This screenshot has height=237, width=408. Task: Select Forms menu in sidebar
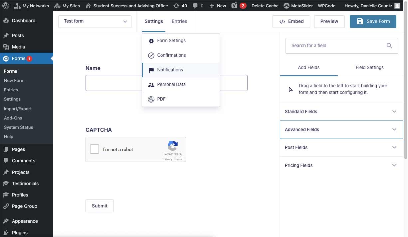[x=27, y=58]
